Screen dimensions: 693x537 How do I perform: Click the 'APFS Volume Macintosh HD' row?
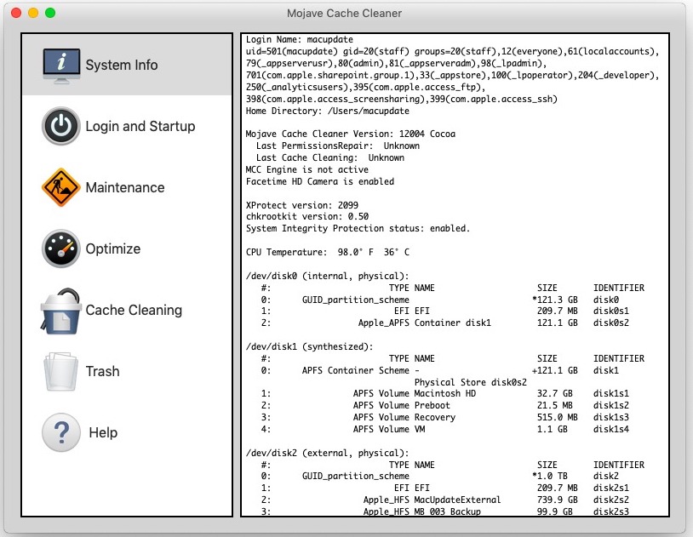pos(444,393)
